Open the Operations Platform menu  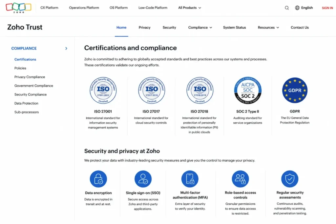[x=84, y=8]
